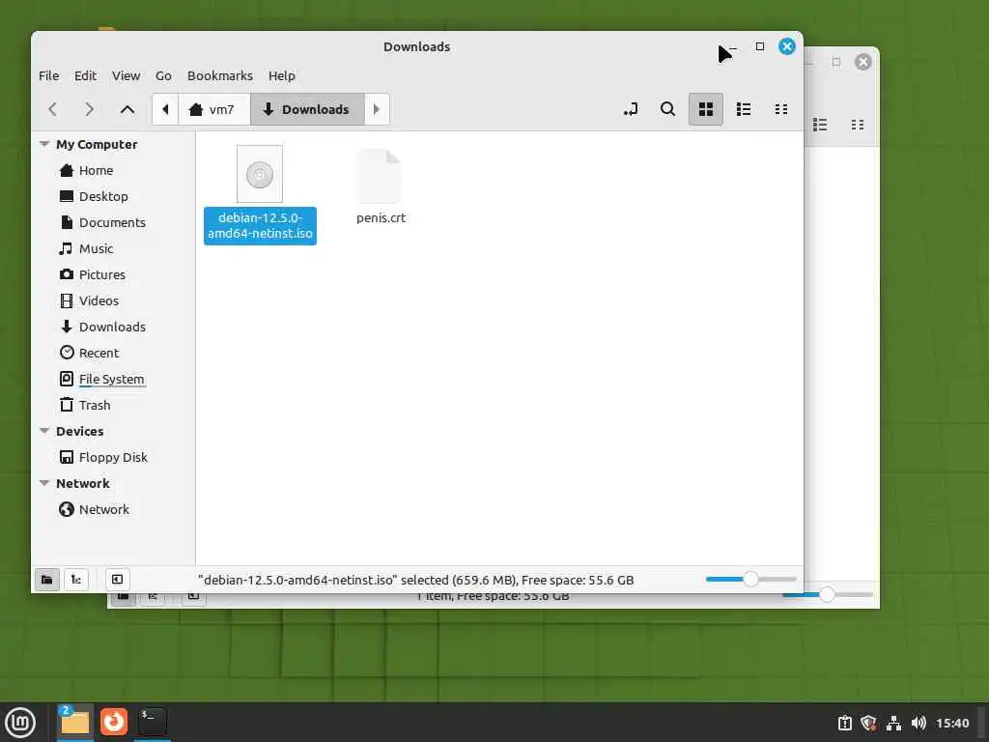This screenshot has height=742, width=989.
Task: Open File System in sidebar
Action: coord(114,379)
